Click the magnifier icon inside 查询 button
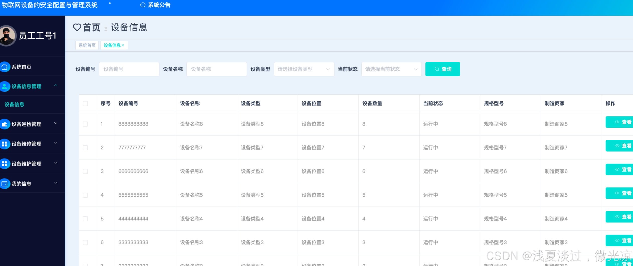 point(437,69)
